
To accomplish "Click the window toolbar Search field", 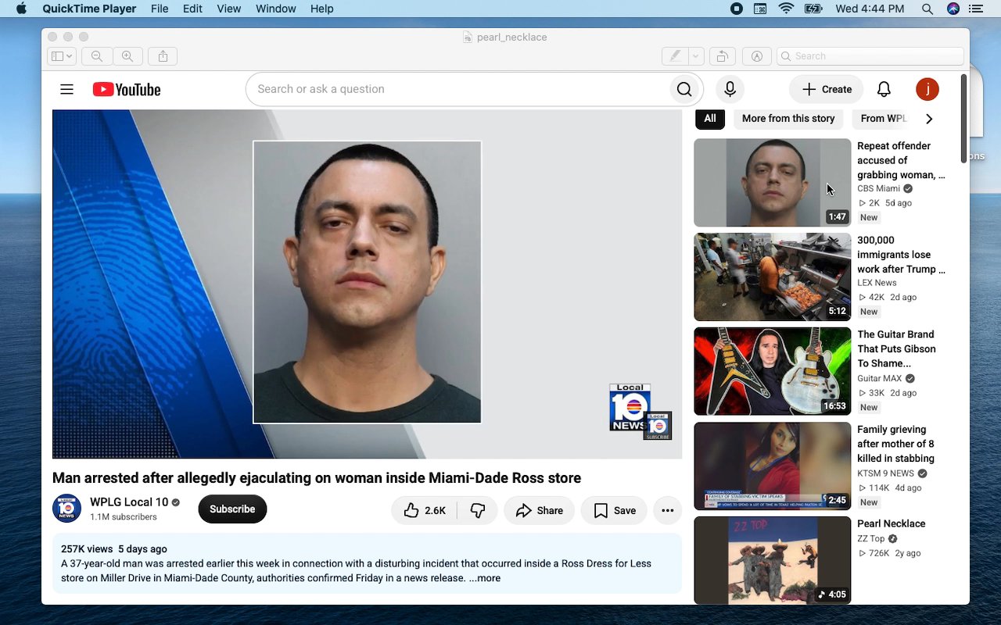I will pyautogui.click(x=870, y=56).
